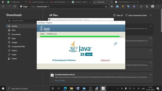Viewport: 162px width, 91px height.
Task: Open Cortana circle icon in taskbar
Action: click(x=53, y=88)
